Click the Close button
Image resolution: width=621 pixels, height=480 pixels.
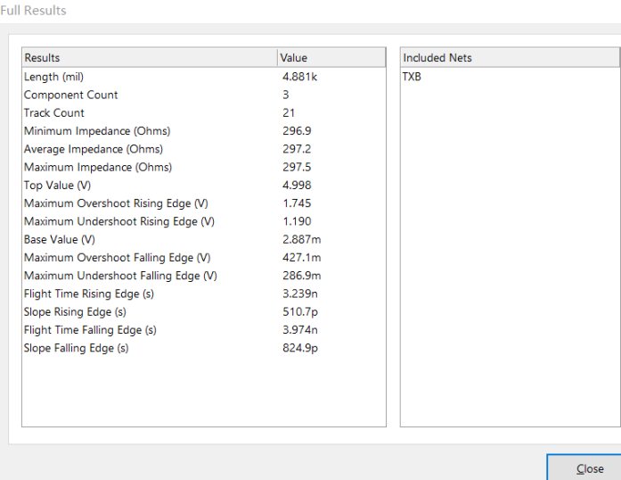tap(584, 468)
